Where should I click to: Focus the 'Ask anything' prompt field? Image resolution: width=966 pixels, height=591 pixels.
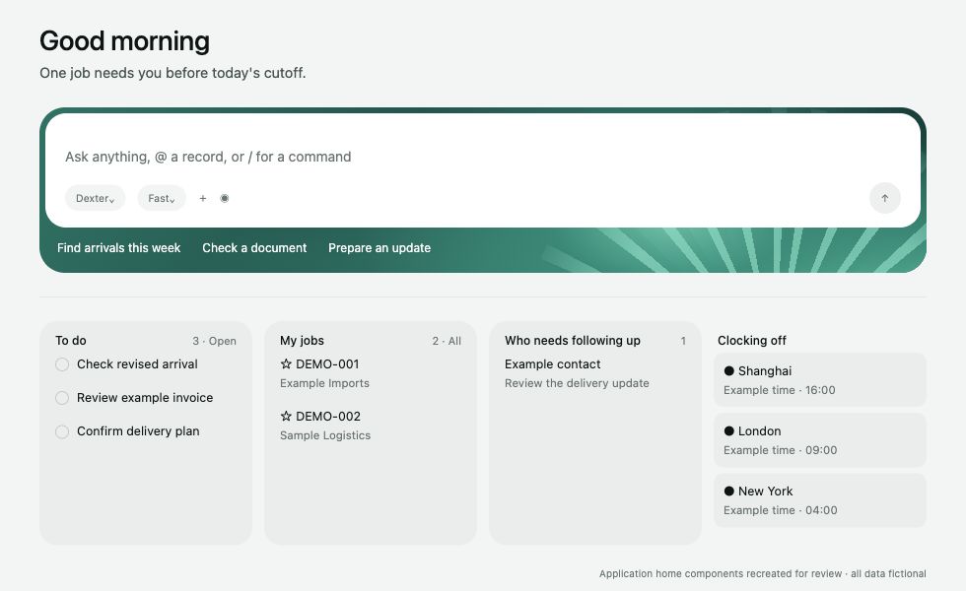[208, 157]
